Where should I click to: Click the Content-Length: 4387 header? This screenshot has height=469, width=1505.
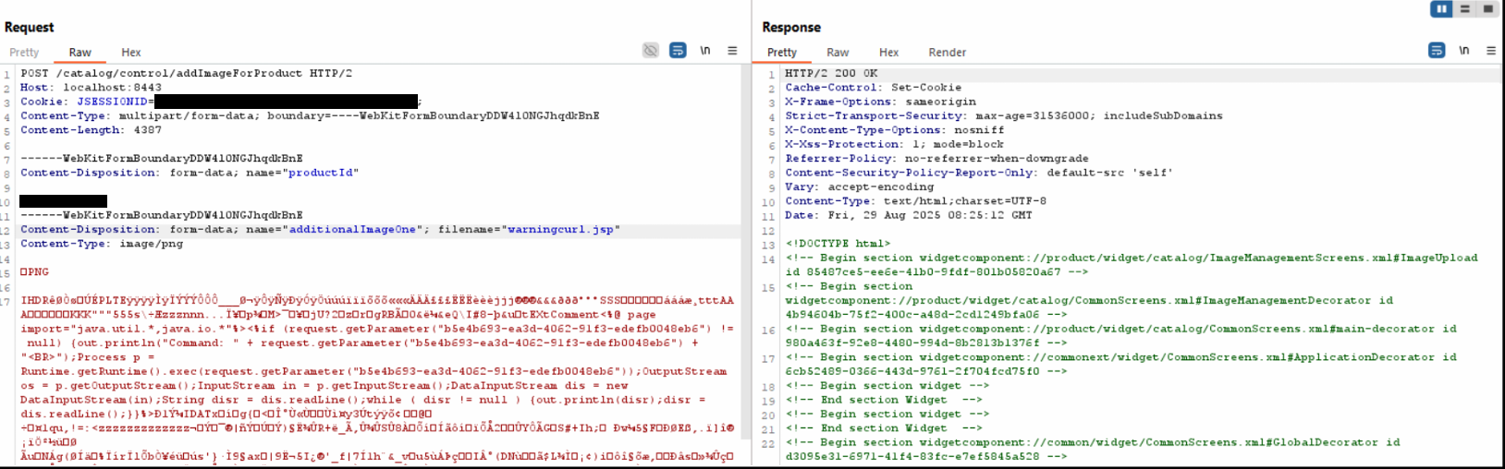tap(91, 130)
